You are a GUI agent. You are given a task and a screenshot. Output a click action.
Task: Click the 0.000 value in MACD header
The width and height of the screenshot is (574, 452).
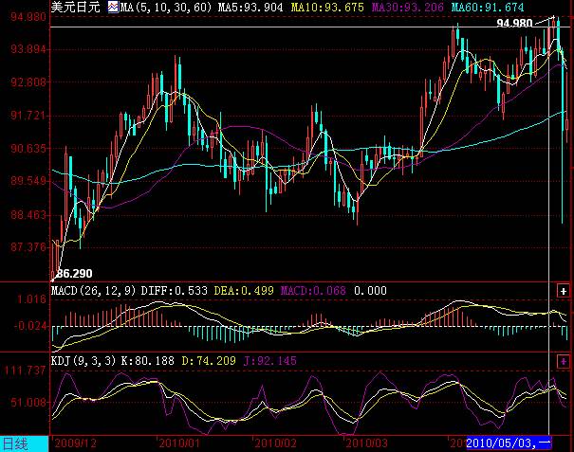pos(370,291)
